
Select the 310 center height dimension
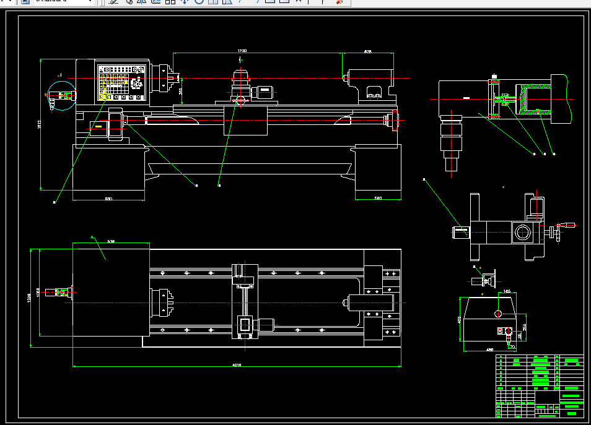pos(180,91)
